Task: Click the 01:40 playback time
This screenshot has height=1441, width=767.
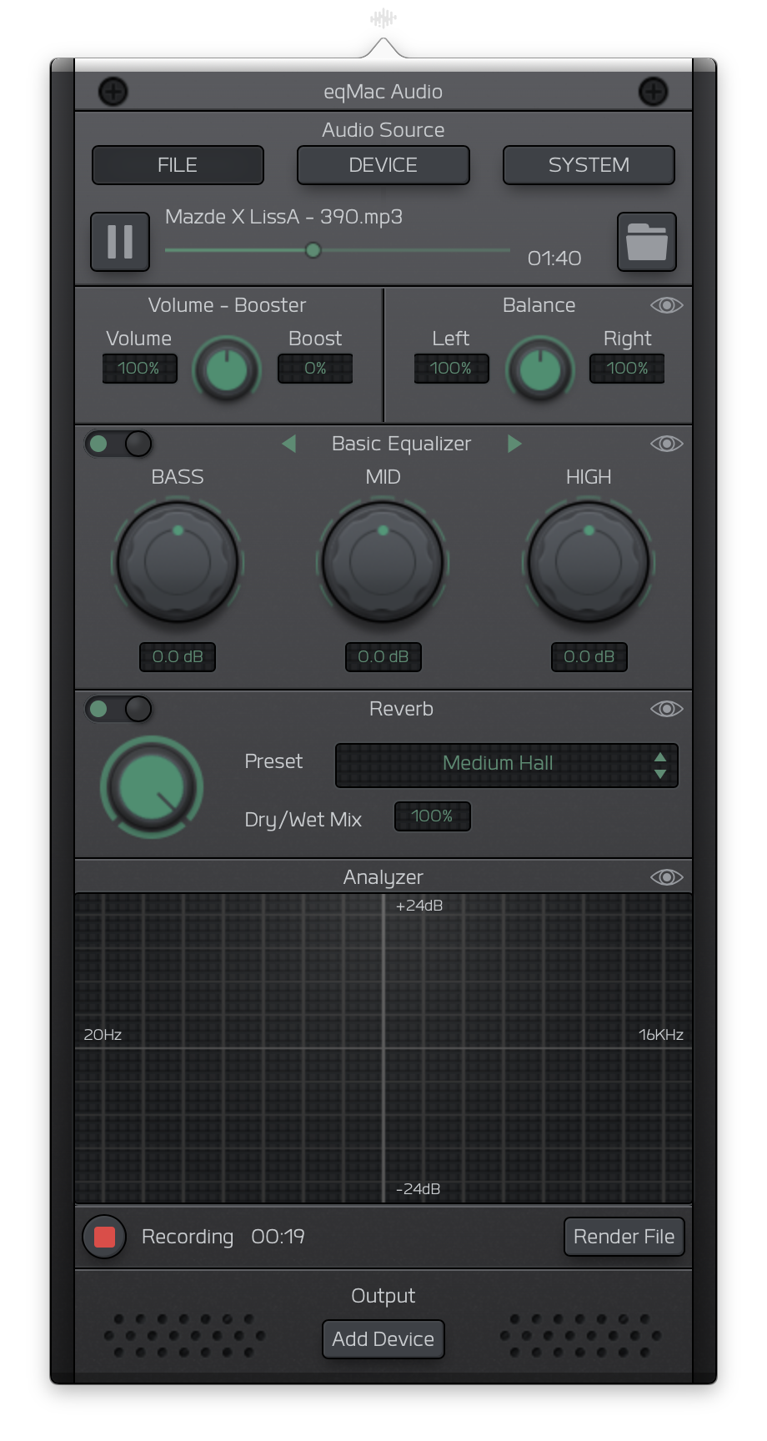Action: coord(554,259)
